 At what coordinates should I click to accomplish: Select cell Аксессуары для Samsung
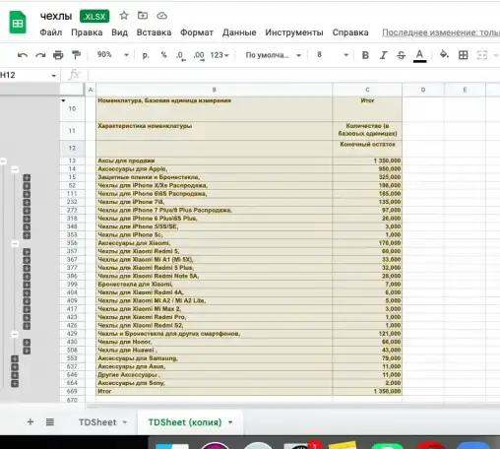click(x=214, y=358)
